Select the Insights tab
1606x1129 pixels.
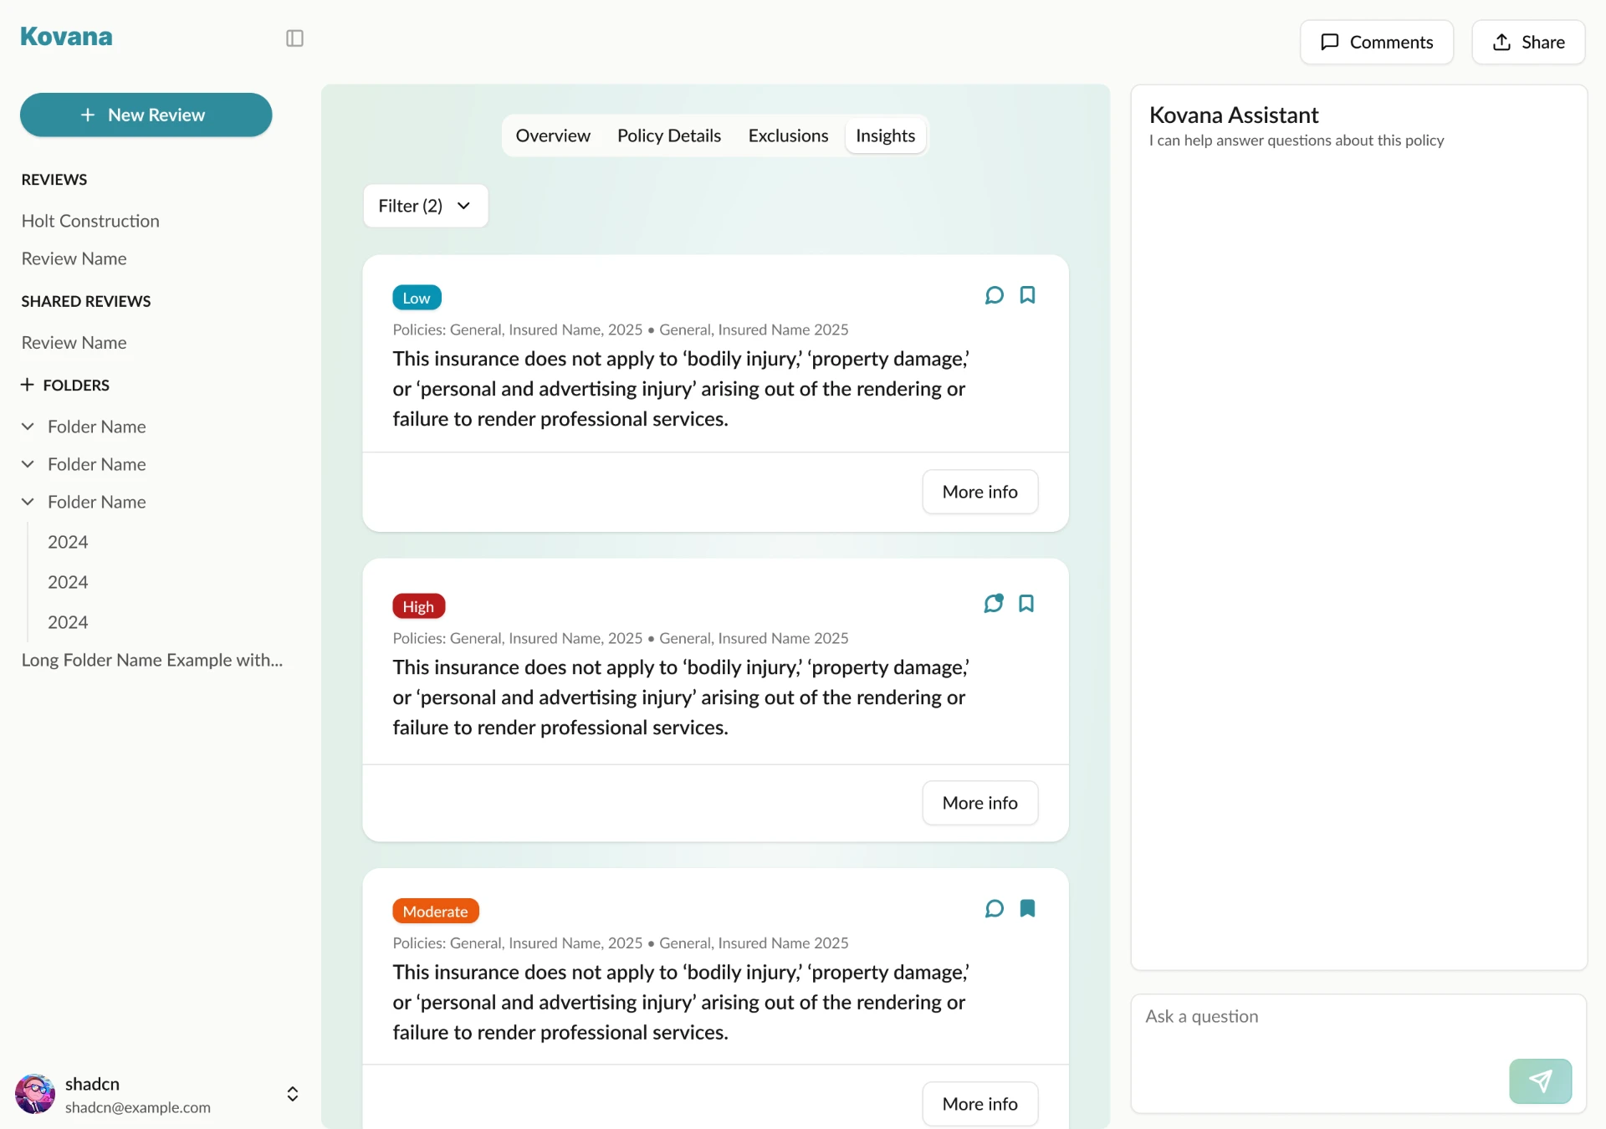pyautogui.click(x=885, y=135)
